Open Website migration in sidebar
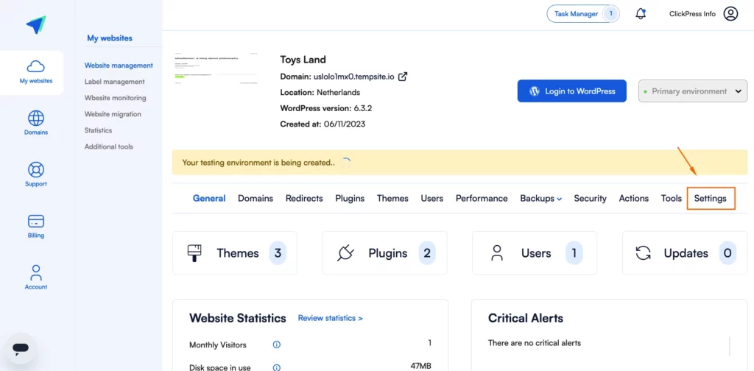The width and height of the screenshot is (754, 371). click(x=113, y=114)
